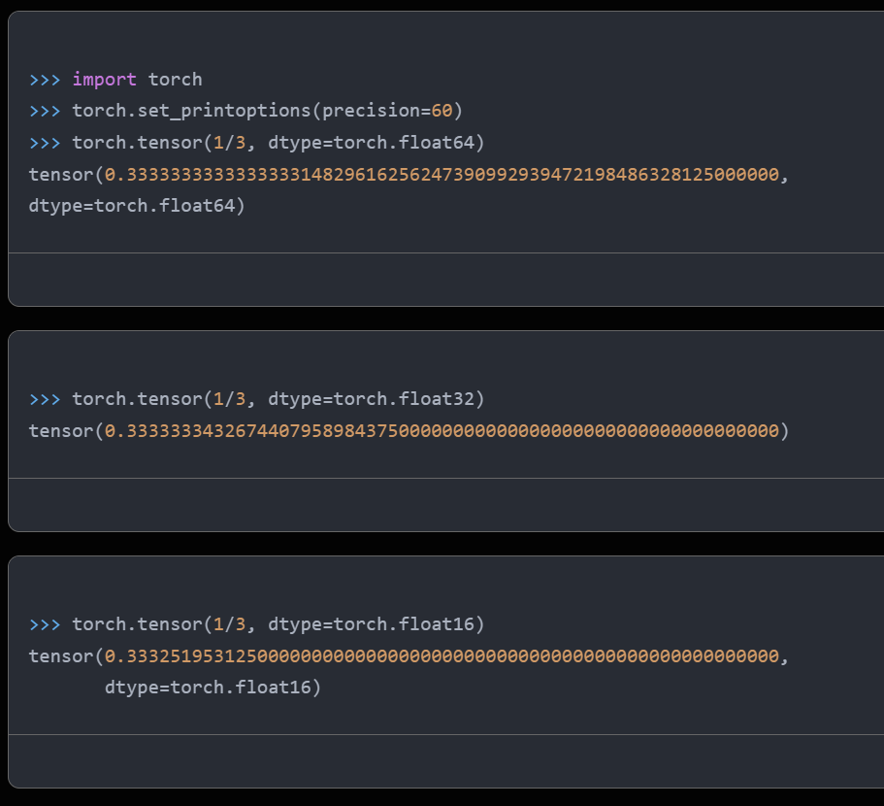Click the torch.set_printoptions(precision=60) line
Image resolution: width=884 pixels, height=806 pixels.
click(x=246, y=111)
